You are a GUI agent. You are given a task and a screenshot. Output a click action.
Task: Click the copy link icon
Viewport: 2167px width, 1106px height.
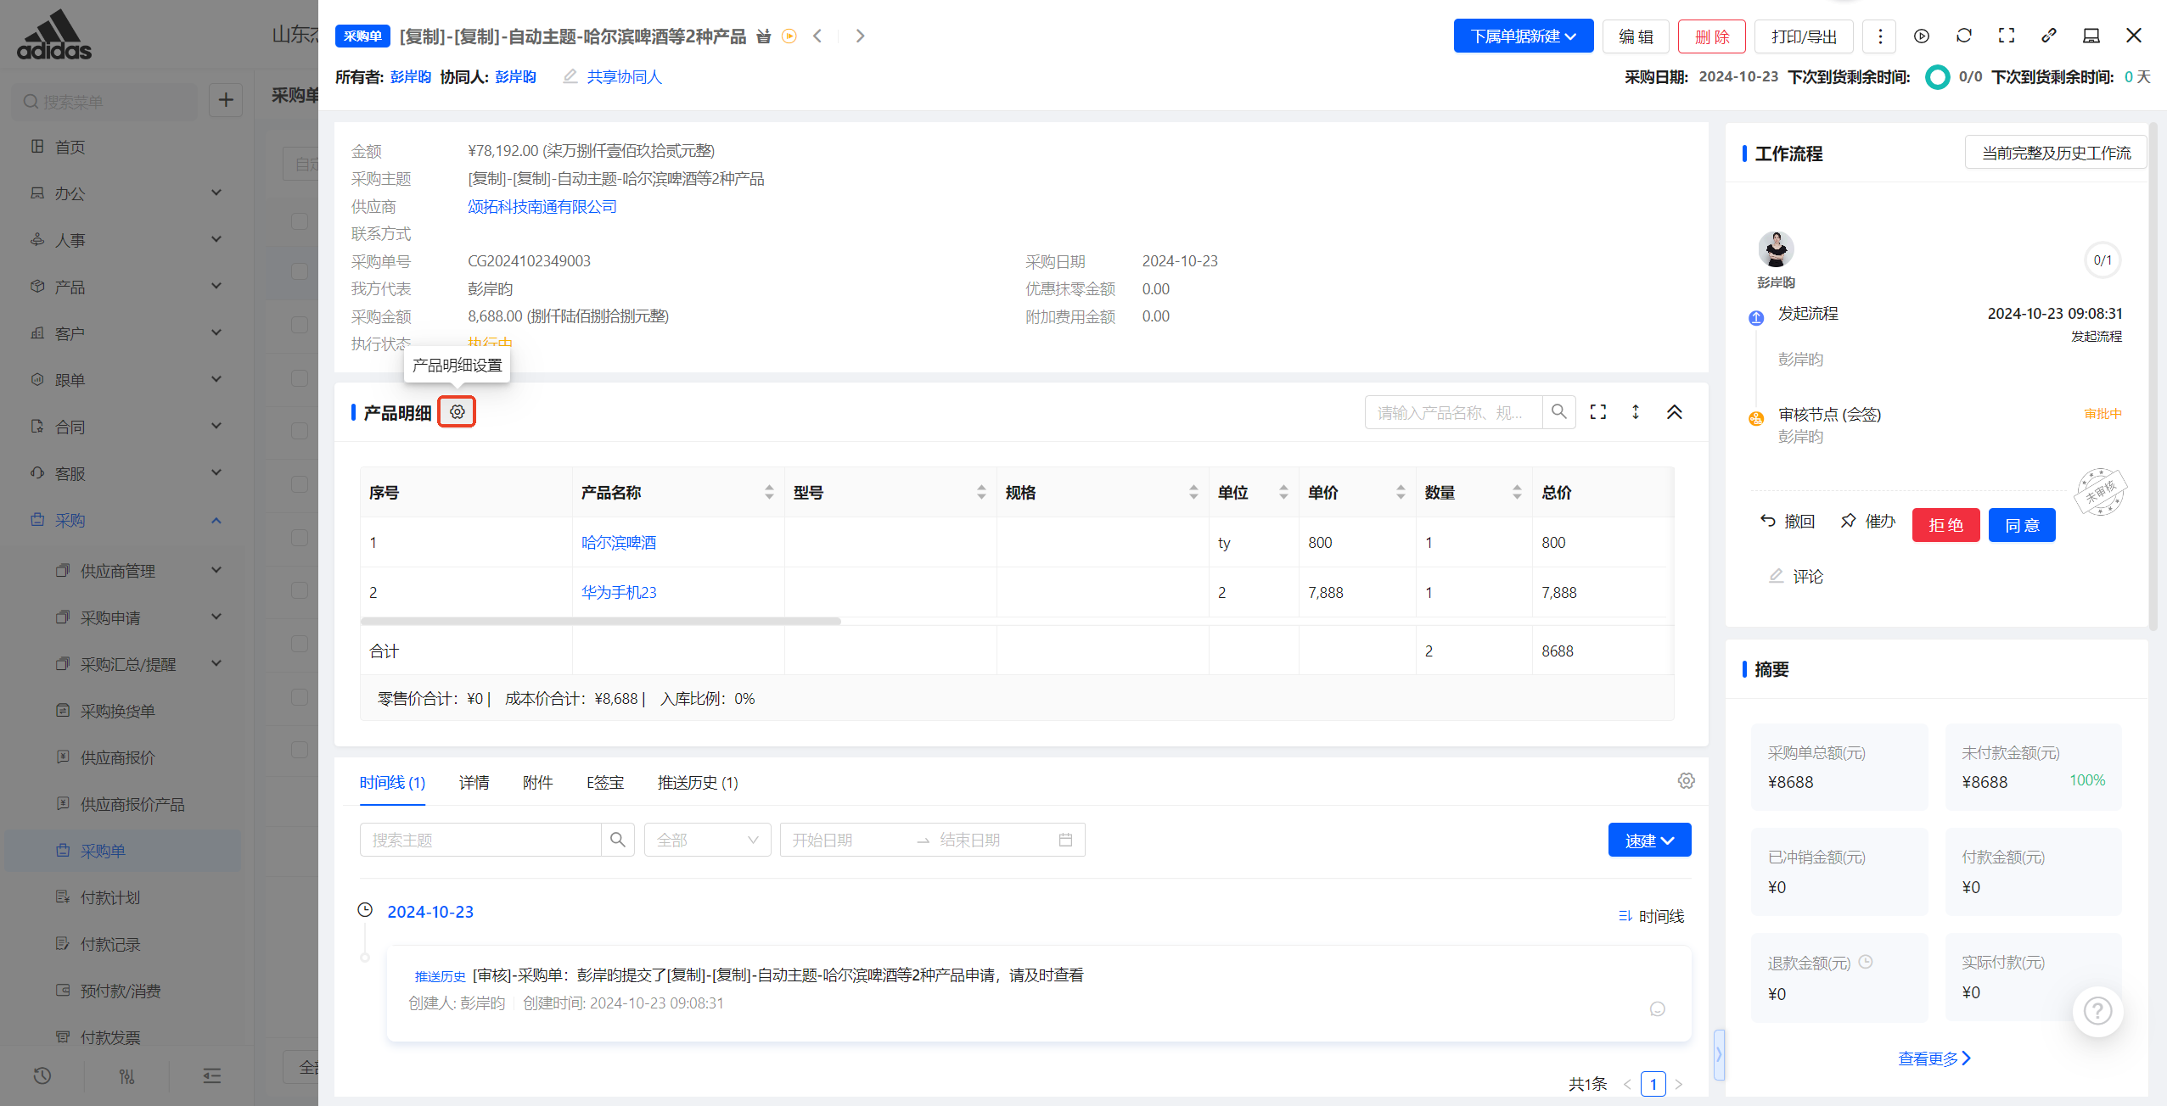[2048, 36]
